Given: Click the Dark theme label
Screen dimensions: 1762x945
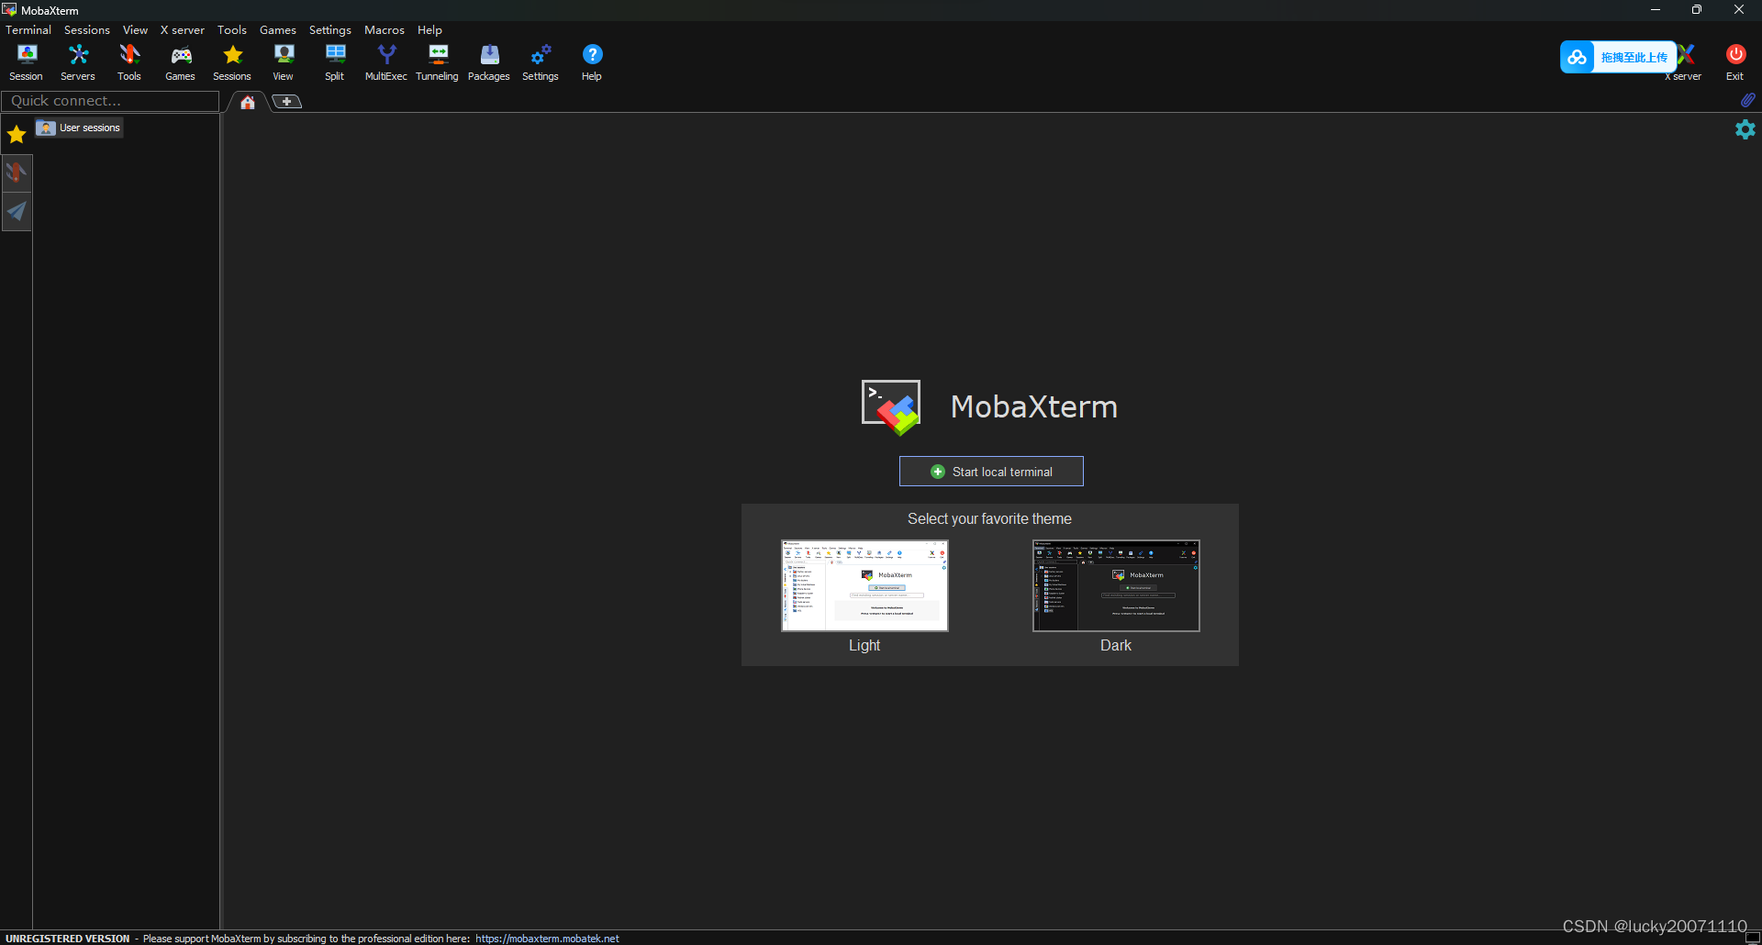Looking at the screenshot, I should (1116, 646).
